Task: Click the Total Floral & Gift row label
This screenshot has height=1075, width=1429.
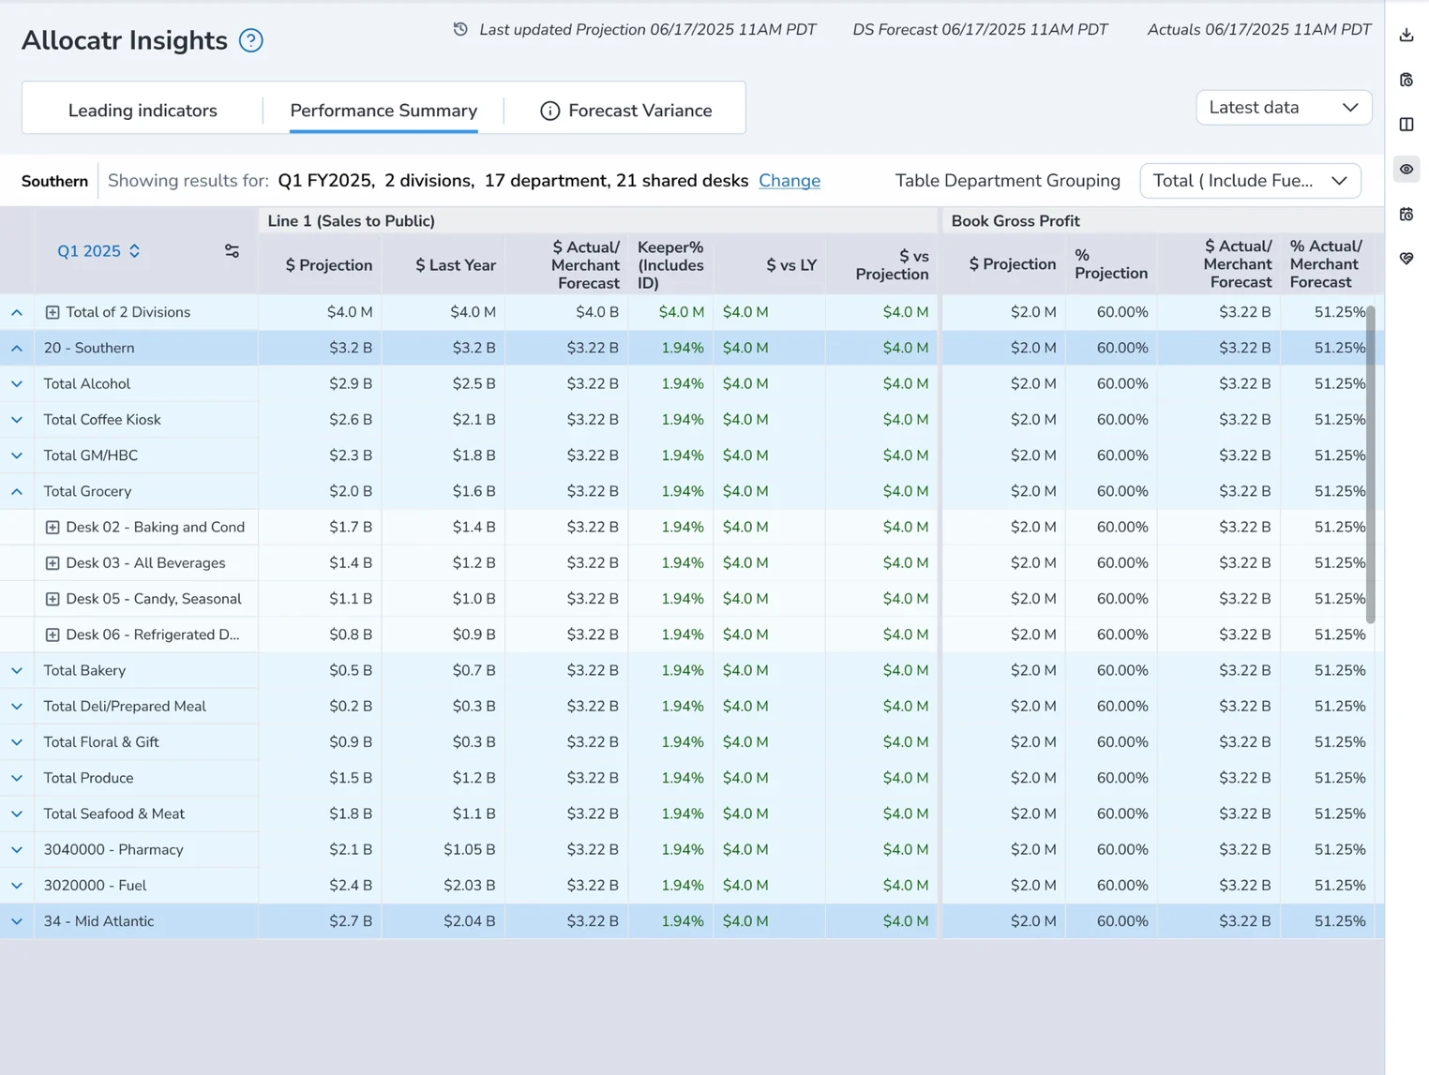Action: point(101,742)
